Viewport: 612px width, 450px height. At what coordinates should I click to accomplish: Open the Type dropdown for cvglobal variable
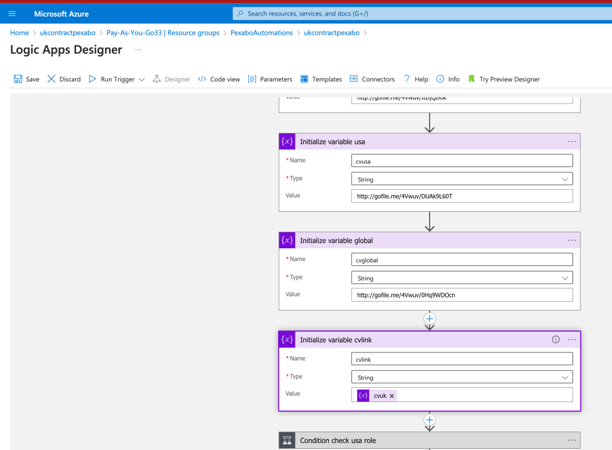(462, 278)
